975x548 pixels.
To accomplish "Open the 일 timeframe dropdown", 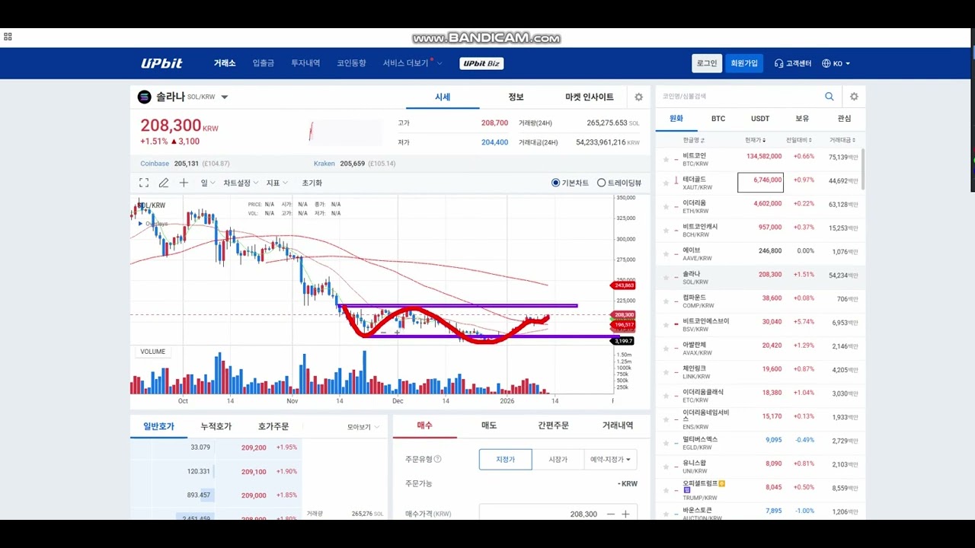I will (208, 183).
